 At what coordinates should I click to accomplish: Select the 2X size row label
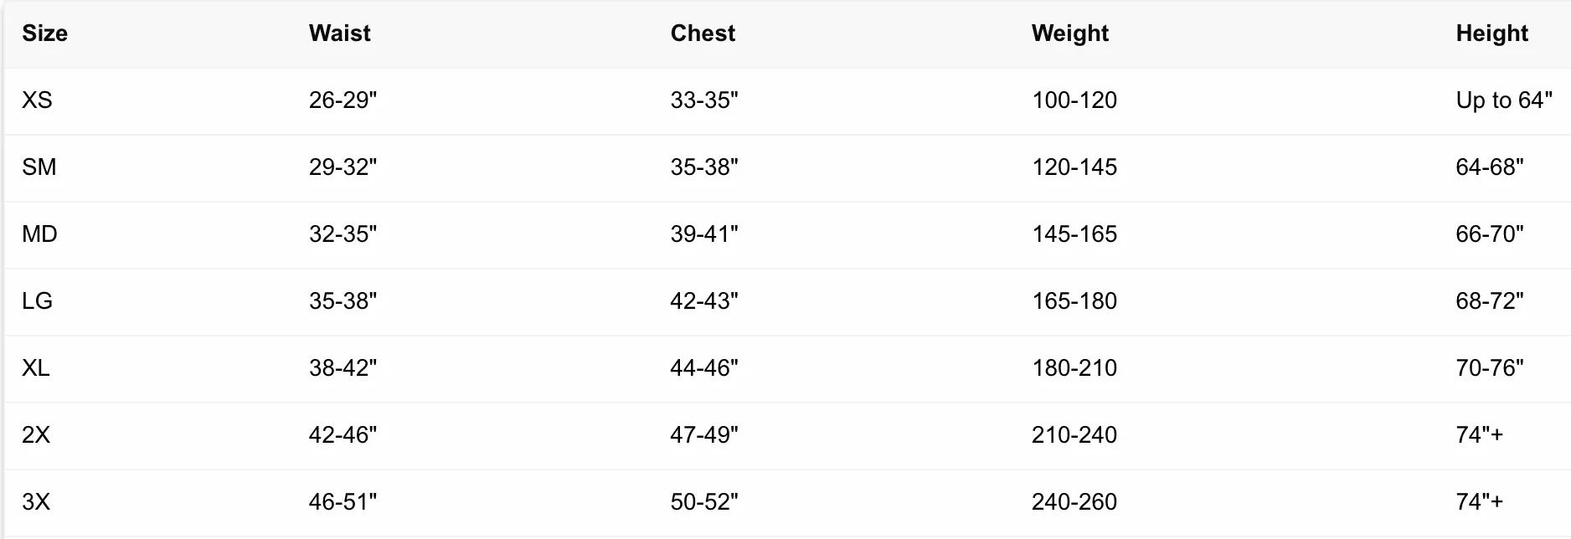pos(36,435)
